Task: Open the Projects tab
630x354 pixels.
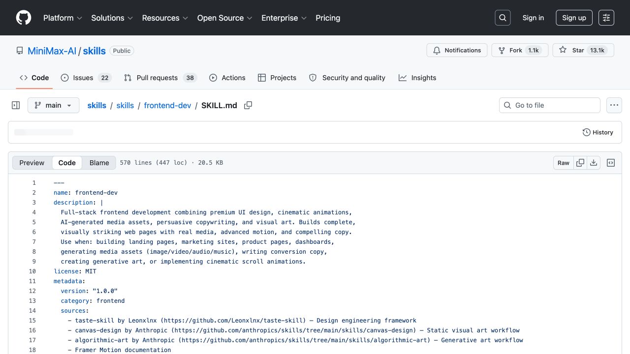Action: (x=277, y=78)
